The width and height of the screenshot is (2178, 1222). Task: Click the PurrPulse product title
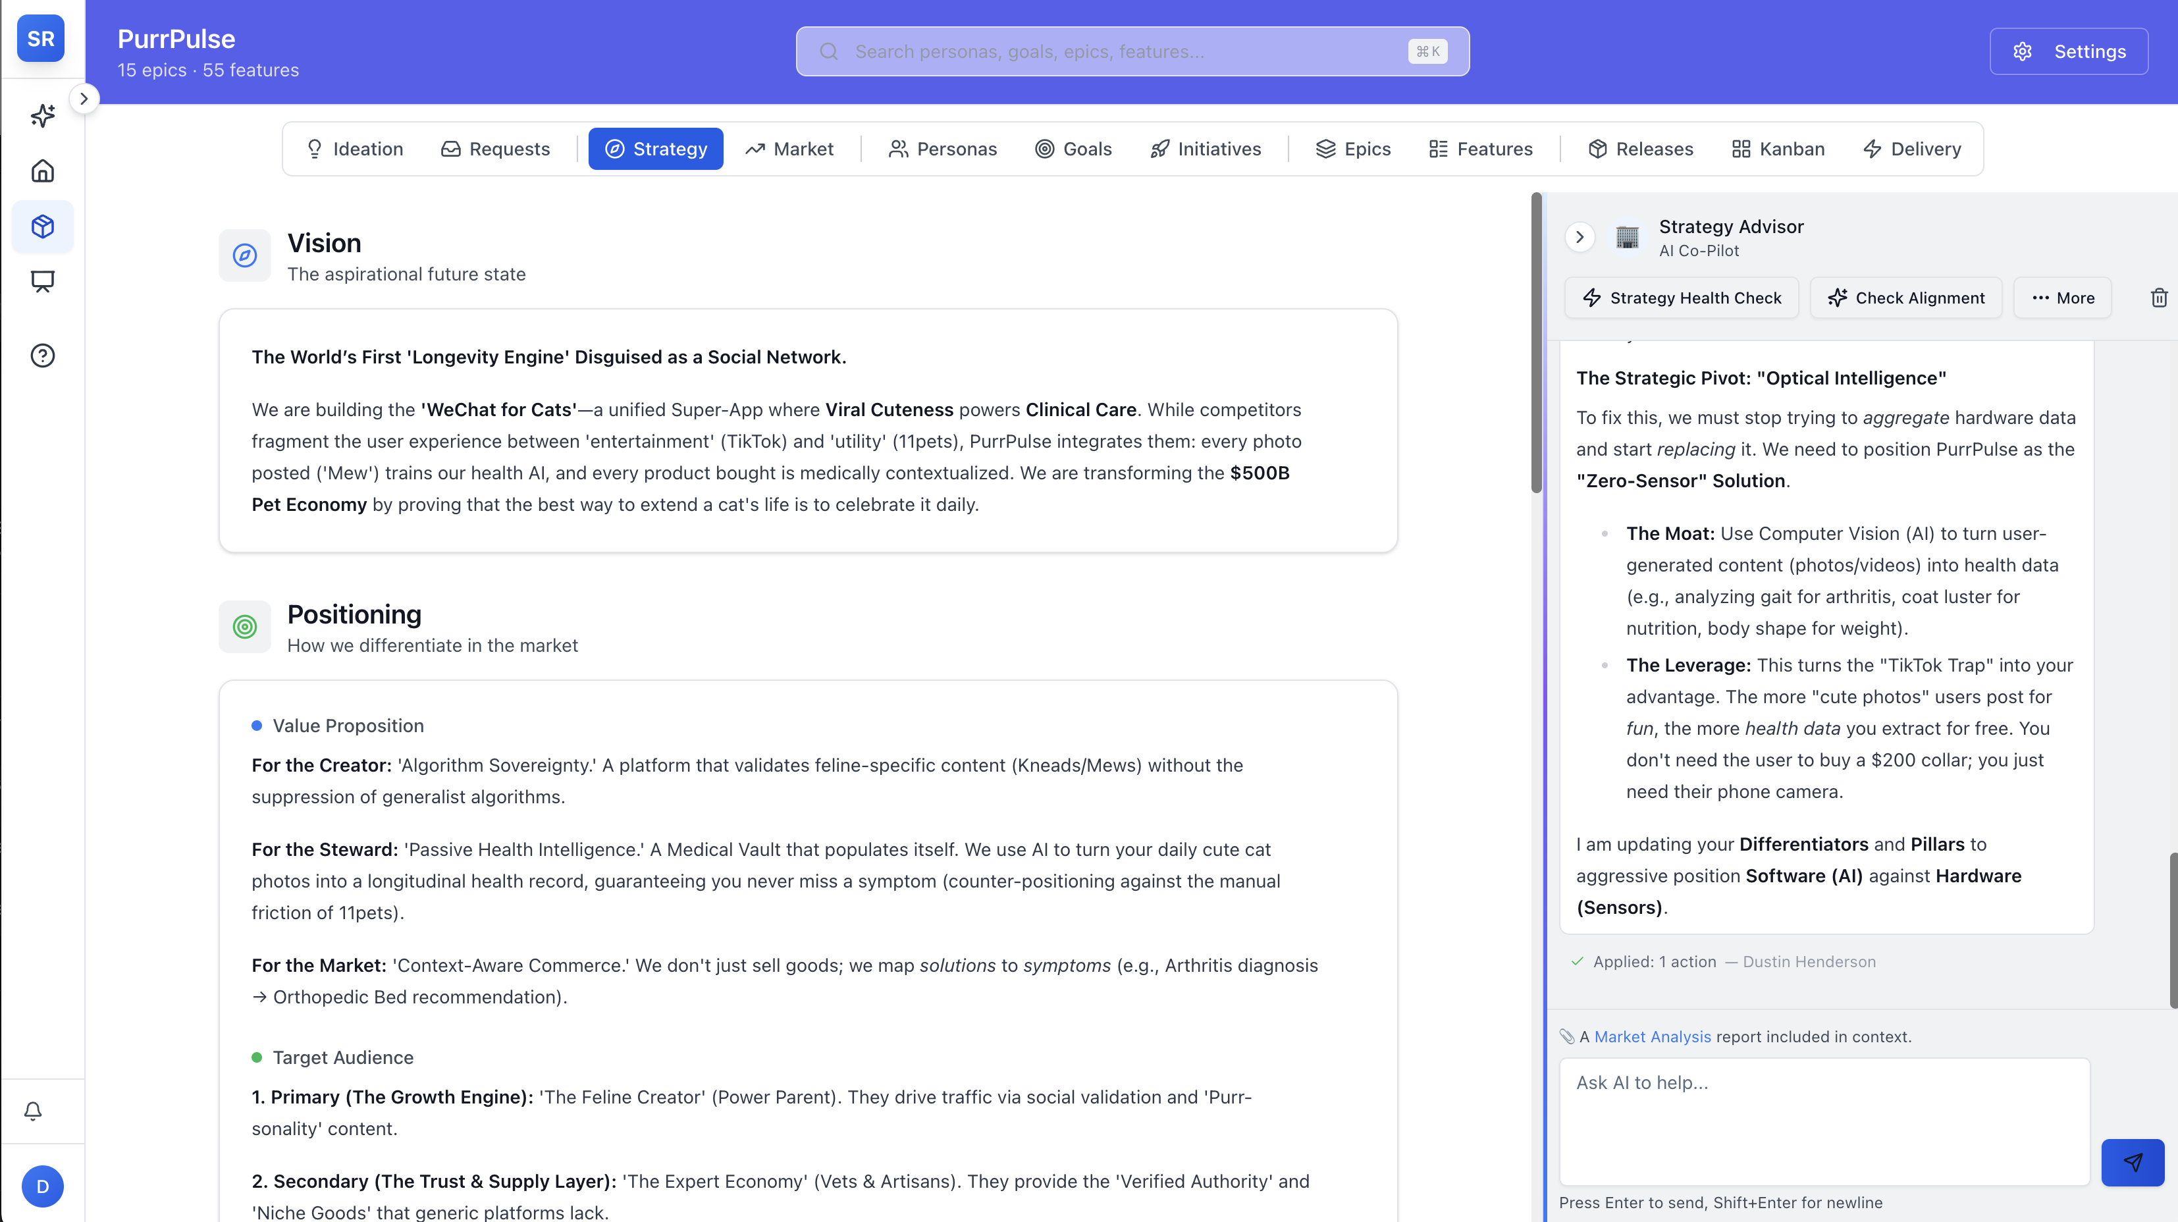[x=176, y=39]
